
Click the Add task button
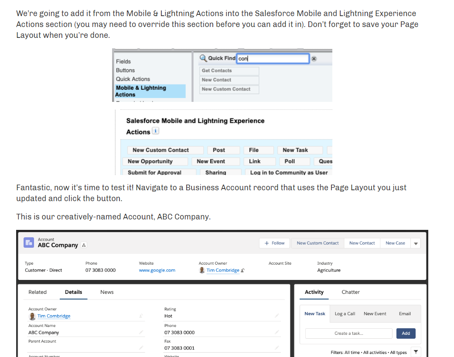coord(406,333)
